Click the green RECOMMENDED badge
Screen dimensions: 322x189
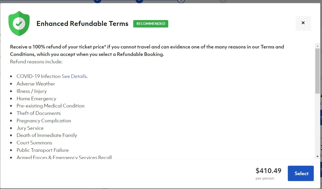[x=151, y=24]
